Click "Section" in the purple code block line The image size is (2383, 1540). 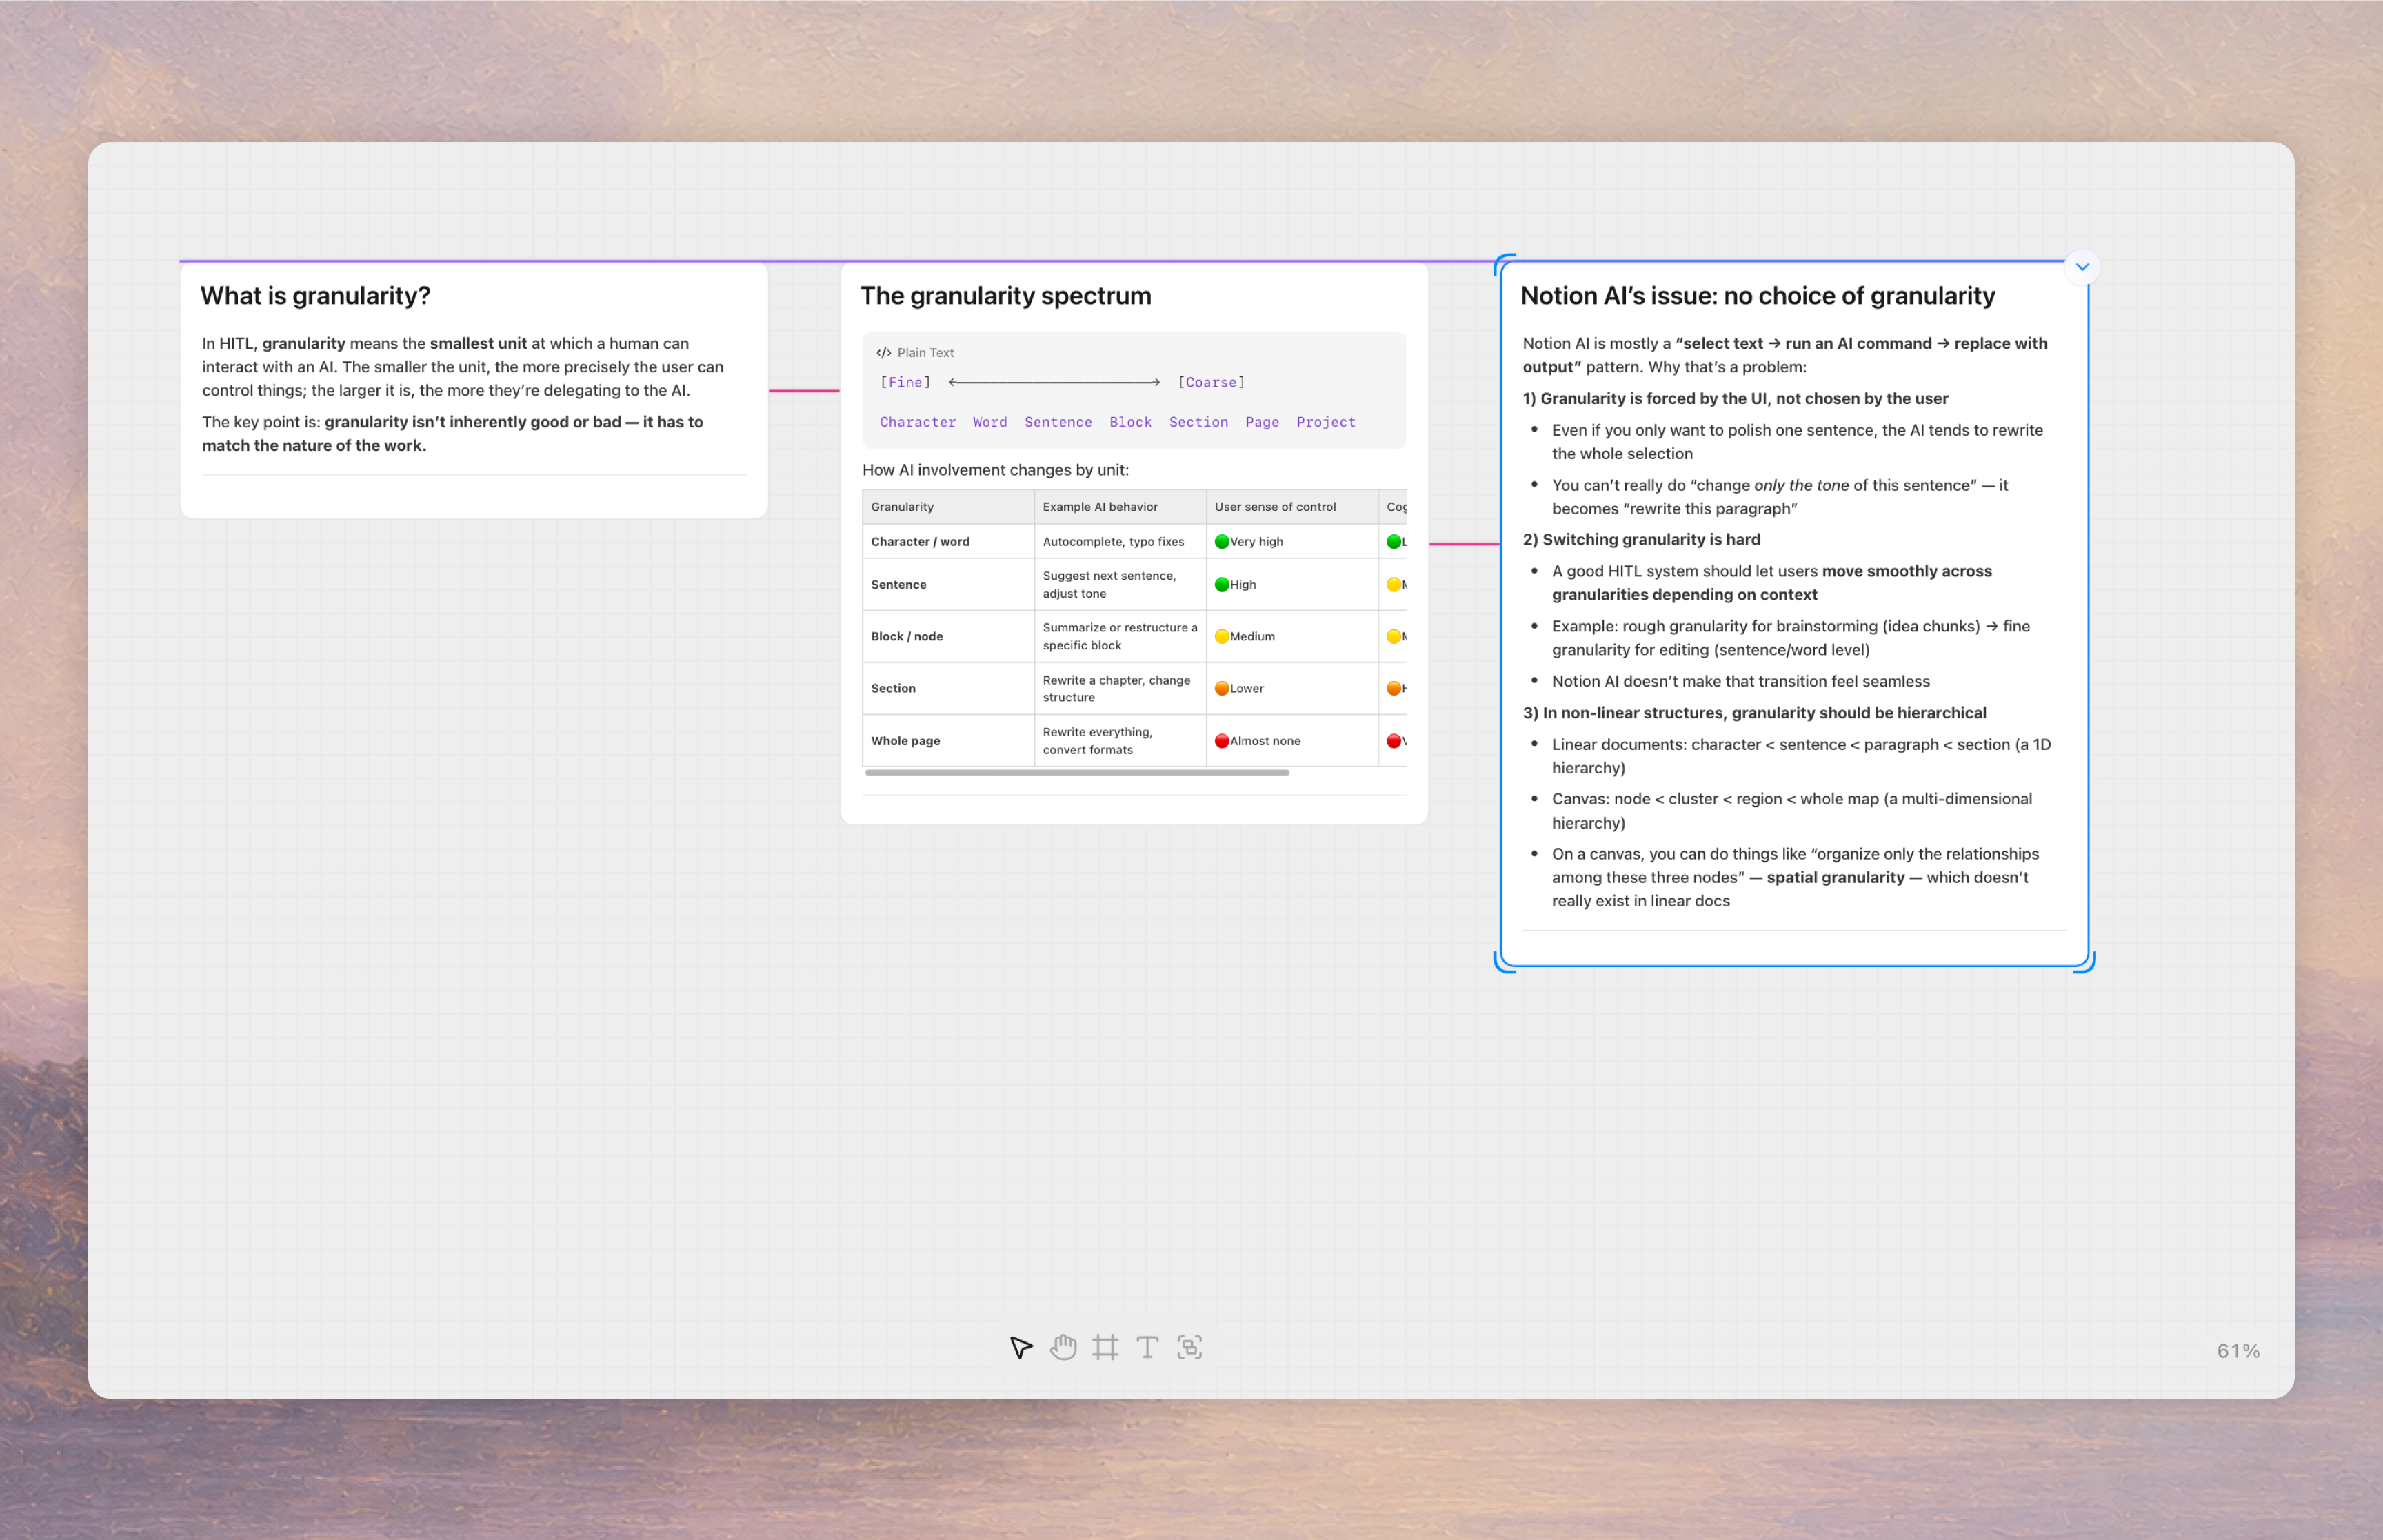1198,423
